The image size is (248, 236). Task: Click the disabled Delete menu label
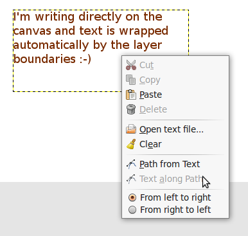point(153,109)
